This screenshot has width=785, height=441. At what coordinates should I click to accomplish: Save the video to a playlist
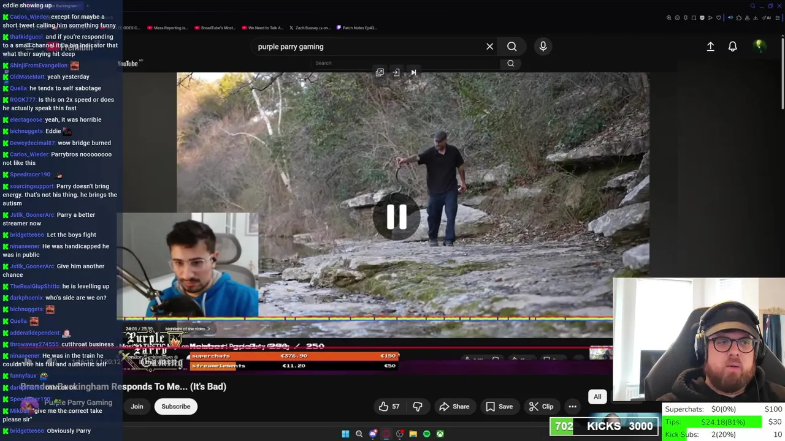coord(499,407)
